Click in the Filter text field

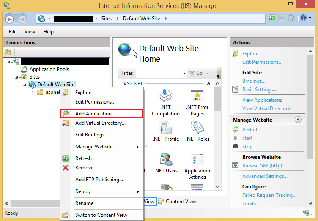pyautogui.click(x=159, y=73)
